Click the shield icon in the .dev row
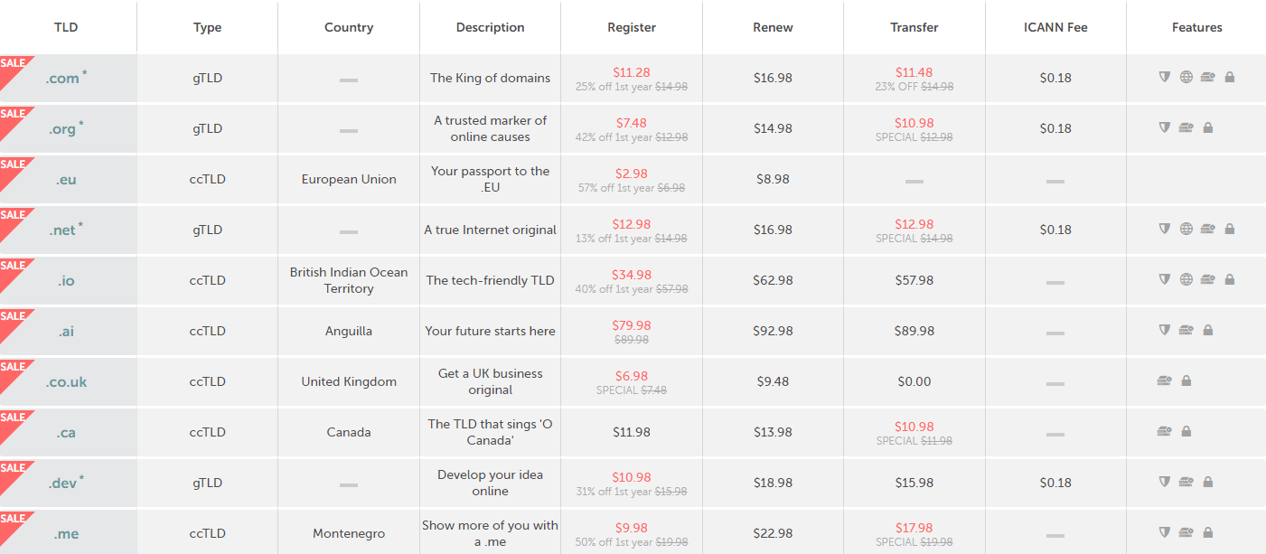The height and width of the screenshot is (554, 1266). click(x=1163, y=482)
